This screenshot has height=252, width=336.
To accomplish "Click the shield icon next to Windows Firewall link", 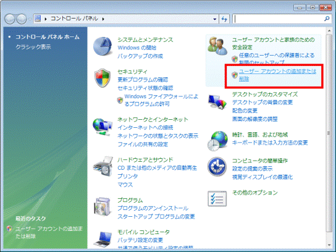I will pyautogui.click(x=120, y=100).
